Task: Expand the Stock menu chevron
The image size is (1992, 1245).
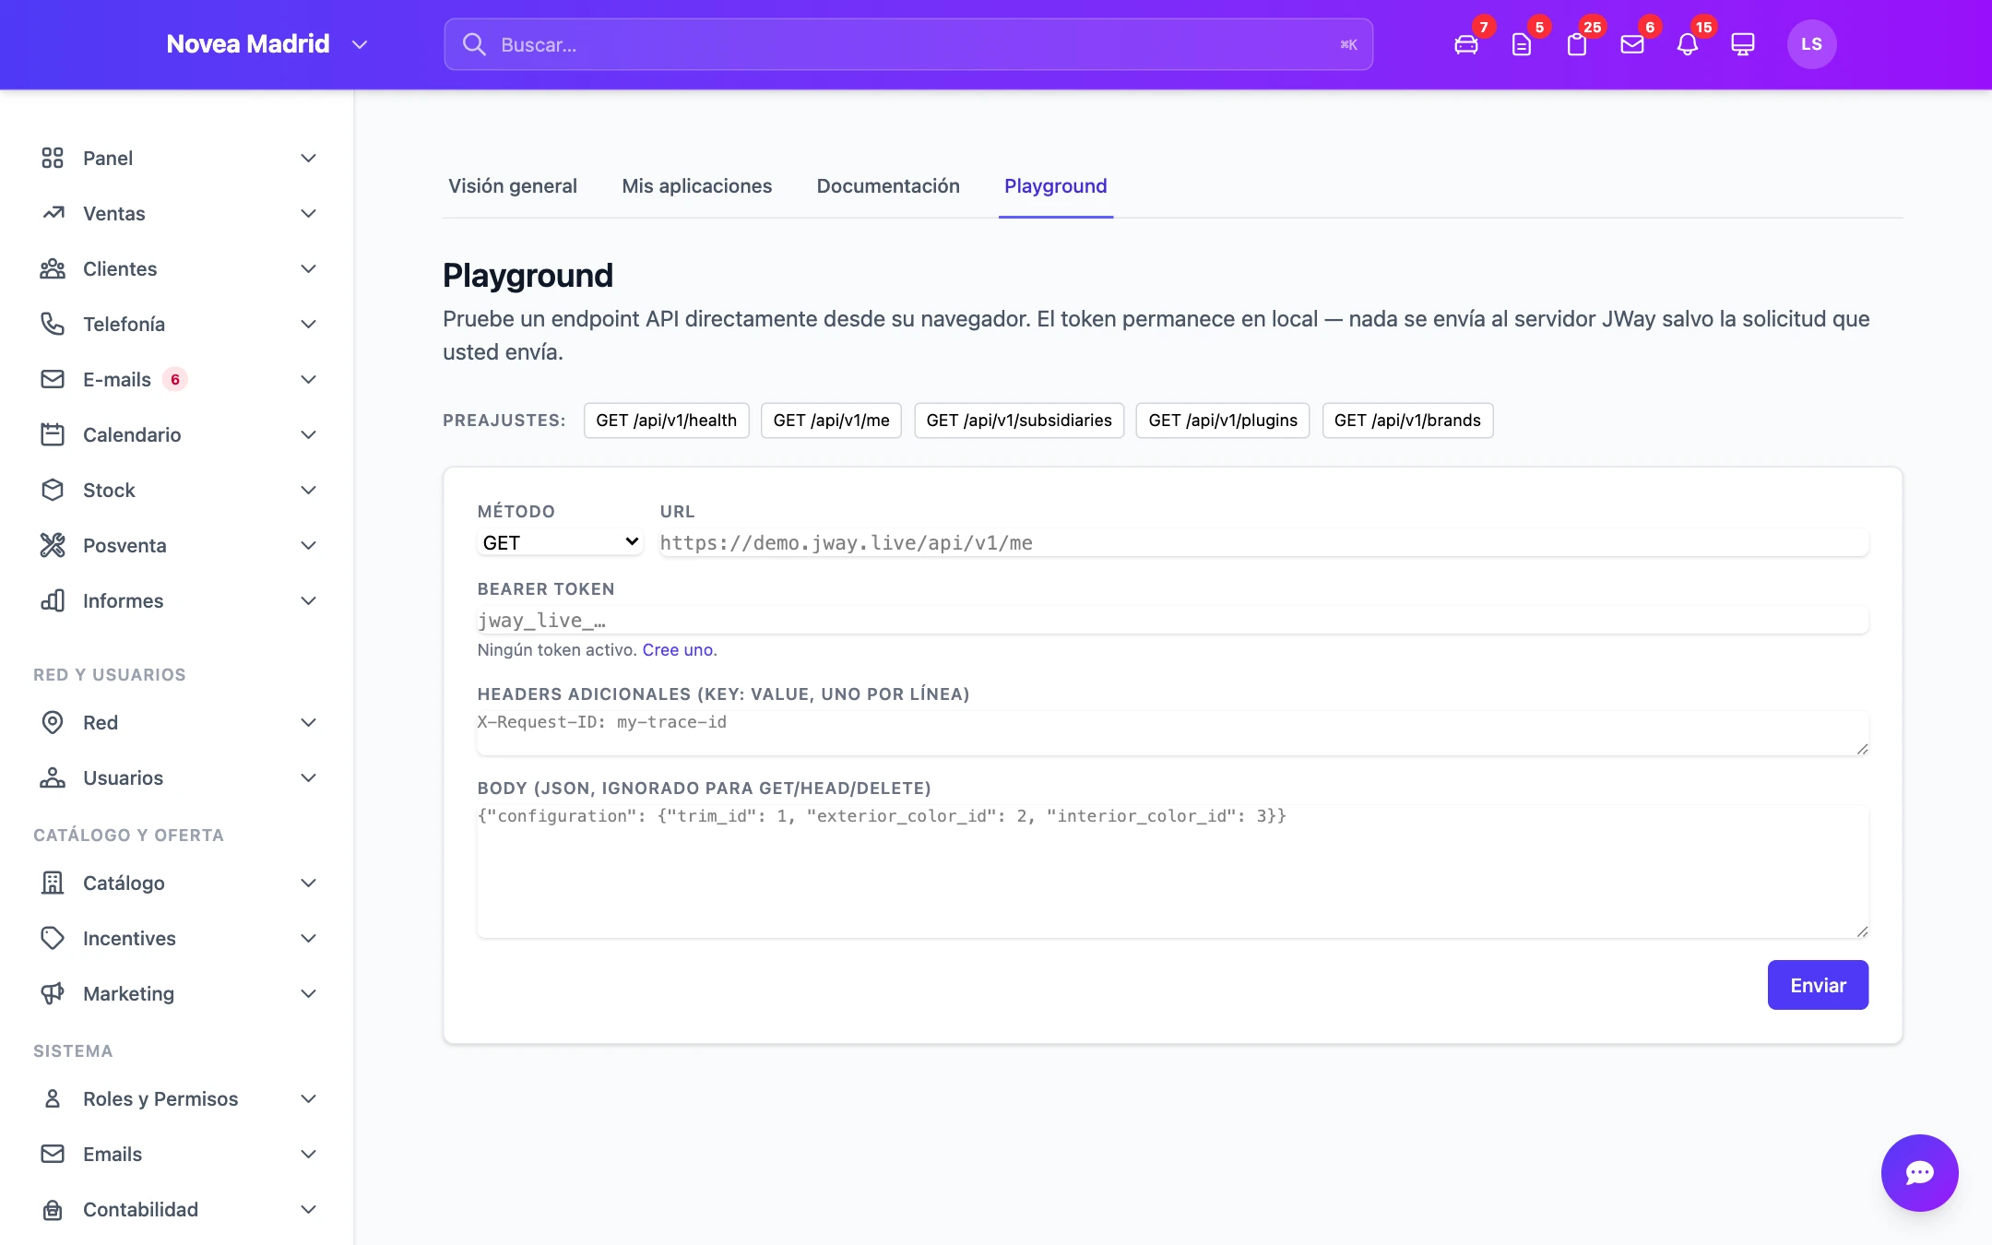Action: point(309,490)
